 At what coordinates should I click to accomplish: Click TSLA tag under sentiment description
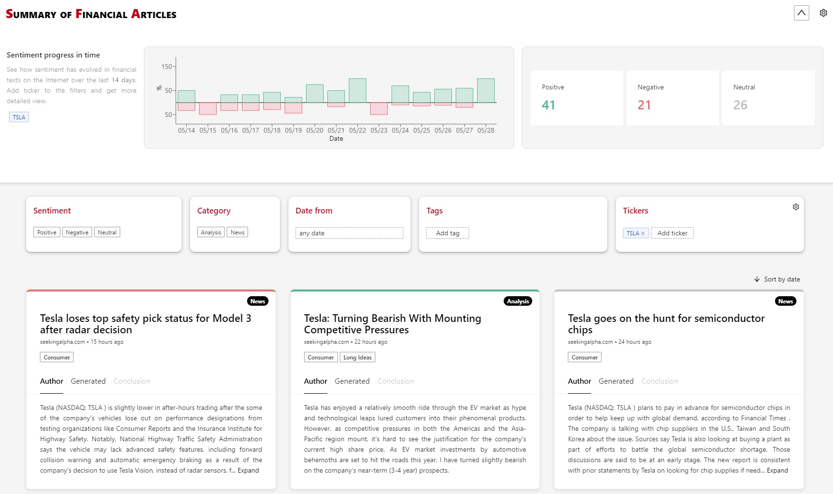[x=19, y=117]
